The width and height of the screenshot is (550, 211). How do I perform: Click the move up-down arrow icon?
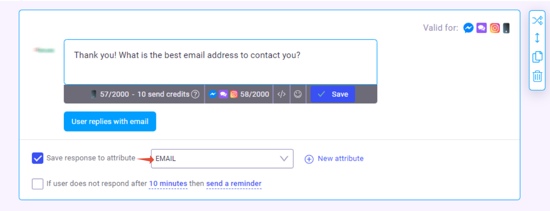(537, 38)
